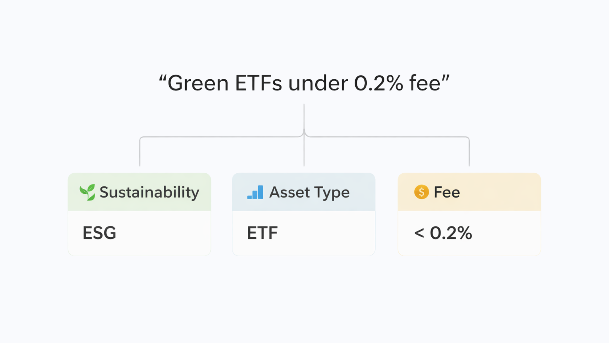
Task: Select the Fee header label
Action: (x=447, y=192)
